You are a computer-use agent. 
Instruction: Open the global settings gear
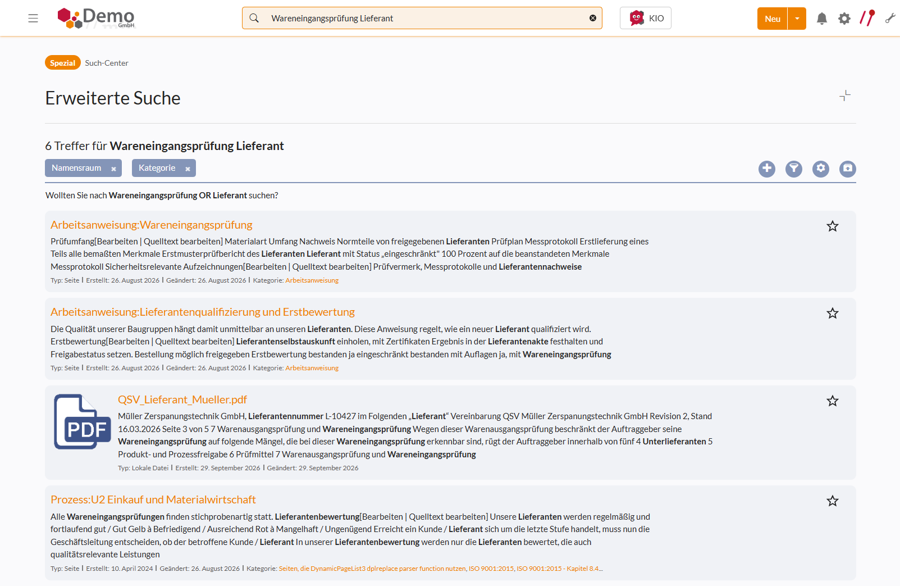(x=844, y=19)
